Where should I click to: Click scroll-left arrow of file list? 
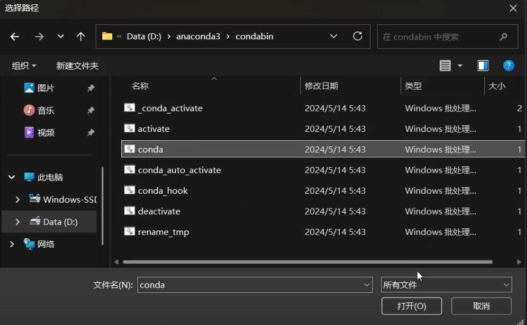(116, 262)
